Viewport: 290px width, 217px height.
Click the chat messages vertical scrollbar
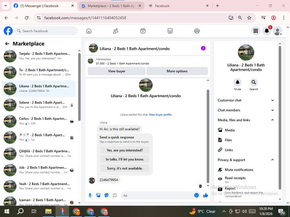(208, 136)
